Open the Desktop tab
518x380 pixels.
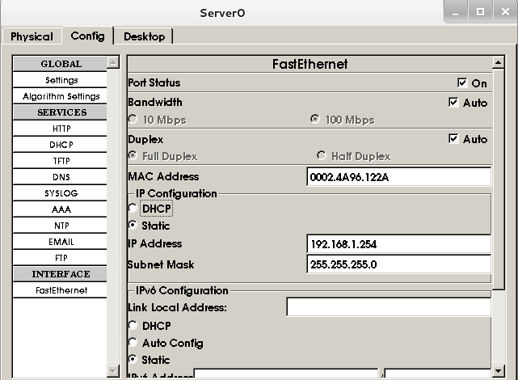point(144,36)
